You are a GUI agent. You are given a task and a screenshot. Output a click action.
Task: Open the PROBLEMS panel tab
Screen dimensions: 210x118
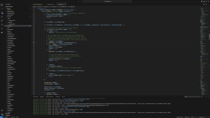pyautogui.click(x=35, y=97)
